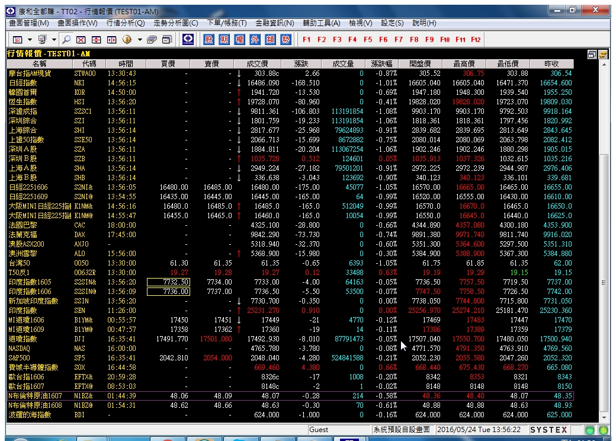Open the 設定(S) menu
The image size is (616, 441).
pos(392,23)
